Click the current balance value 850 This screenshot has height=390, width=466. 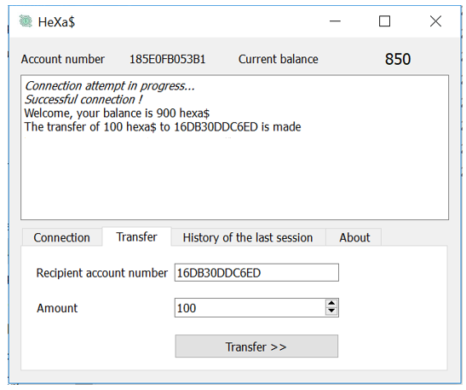[398, 59]
